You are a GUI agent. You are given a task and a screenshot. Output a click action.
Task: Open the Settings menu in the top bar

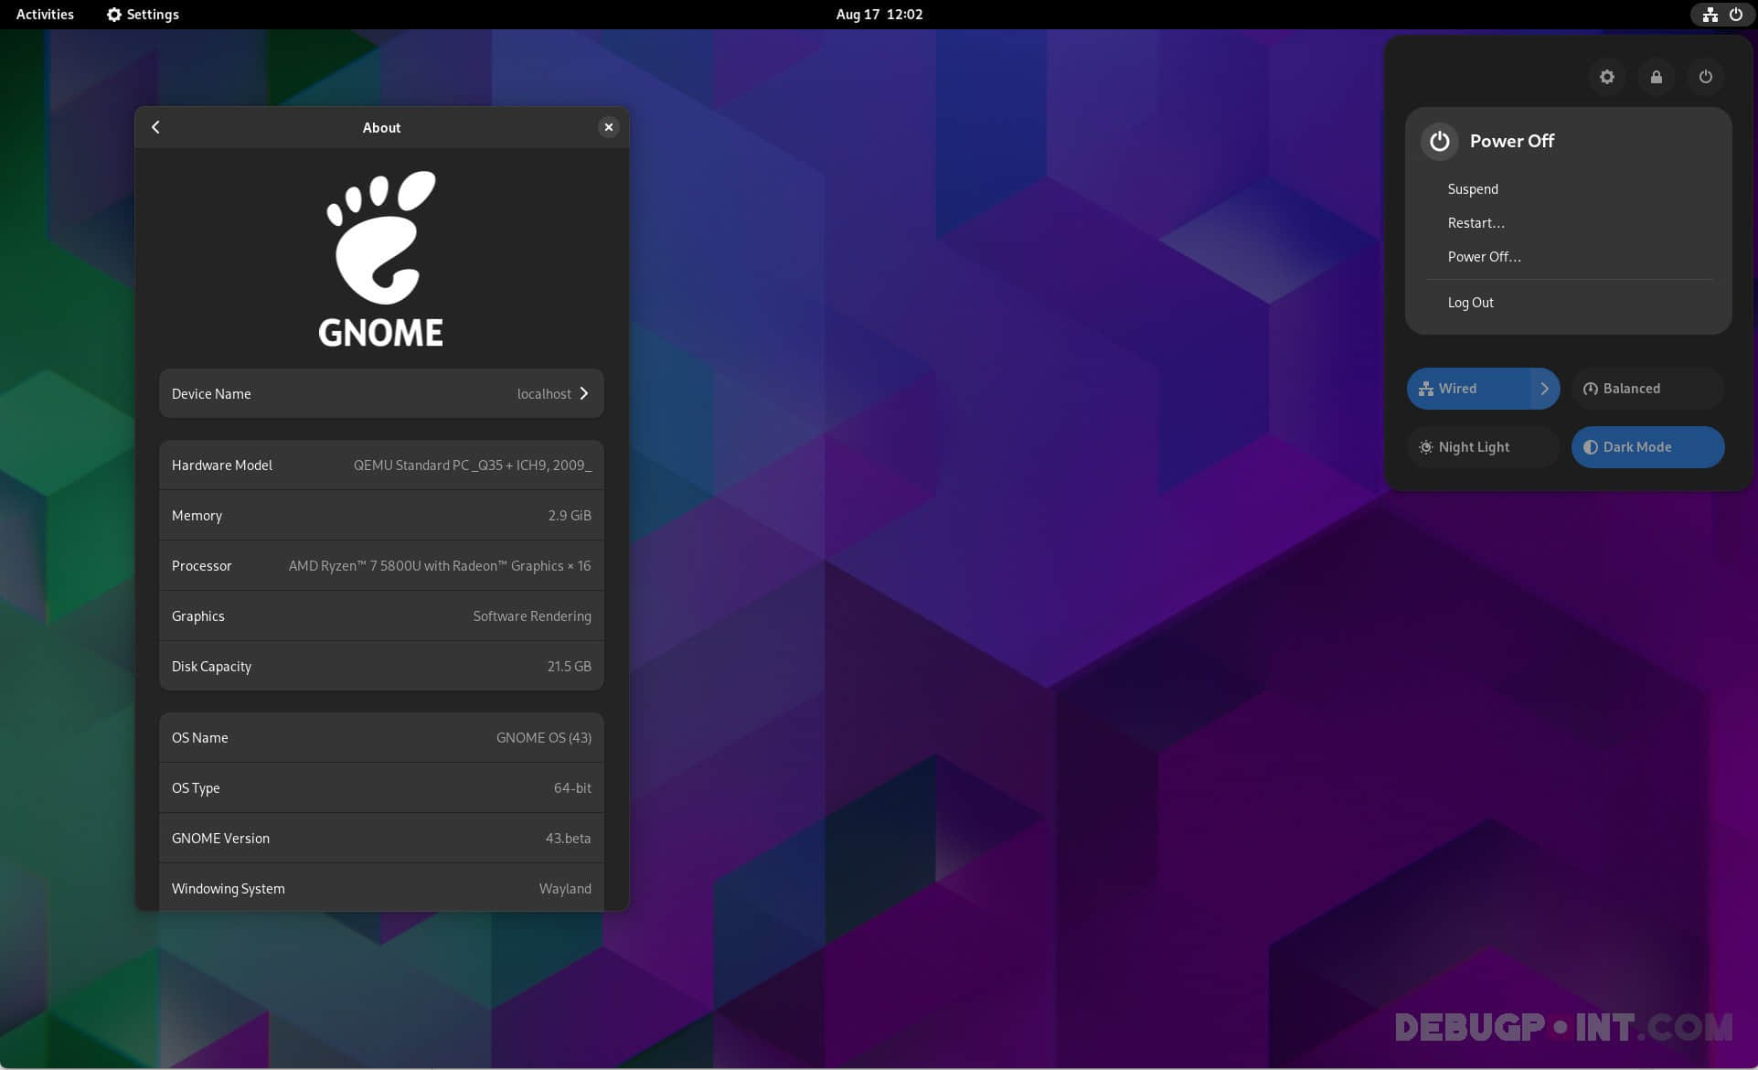[x=143, y=14]
